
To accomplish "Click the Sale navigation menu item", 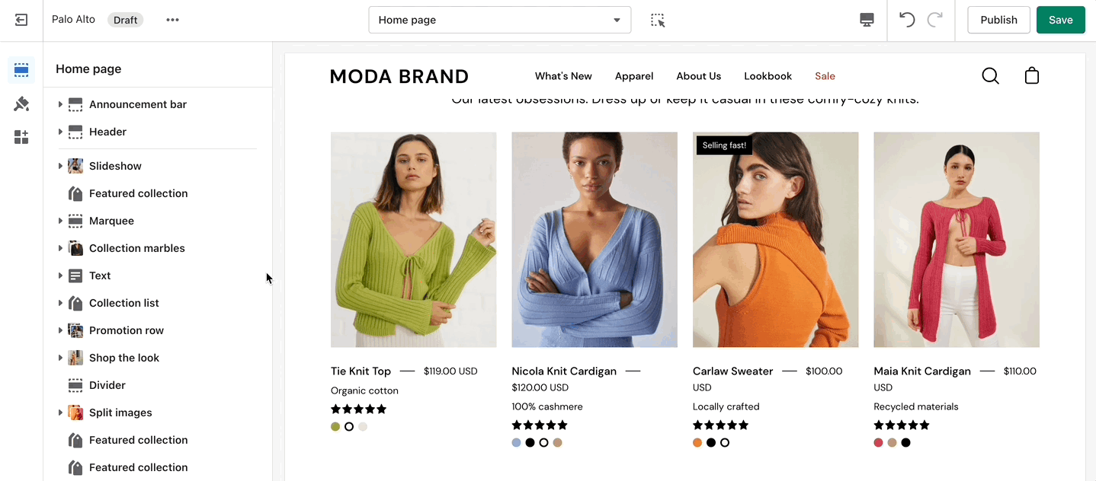I will point(825,76).
